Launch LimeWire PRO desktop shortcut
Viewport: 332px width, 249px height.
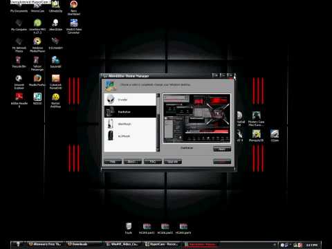pyautogui.click(x=37, y=26)
